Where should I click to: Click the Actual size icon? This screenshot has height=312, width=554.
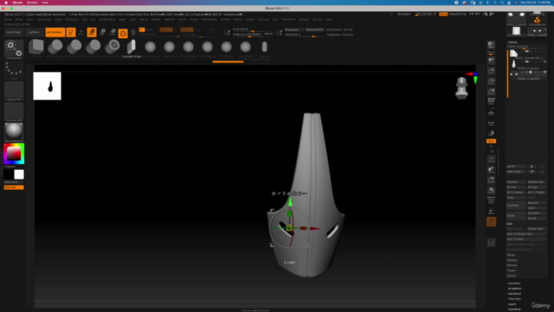tap(491, 81)
